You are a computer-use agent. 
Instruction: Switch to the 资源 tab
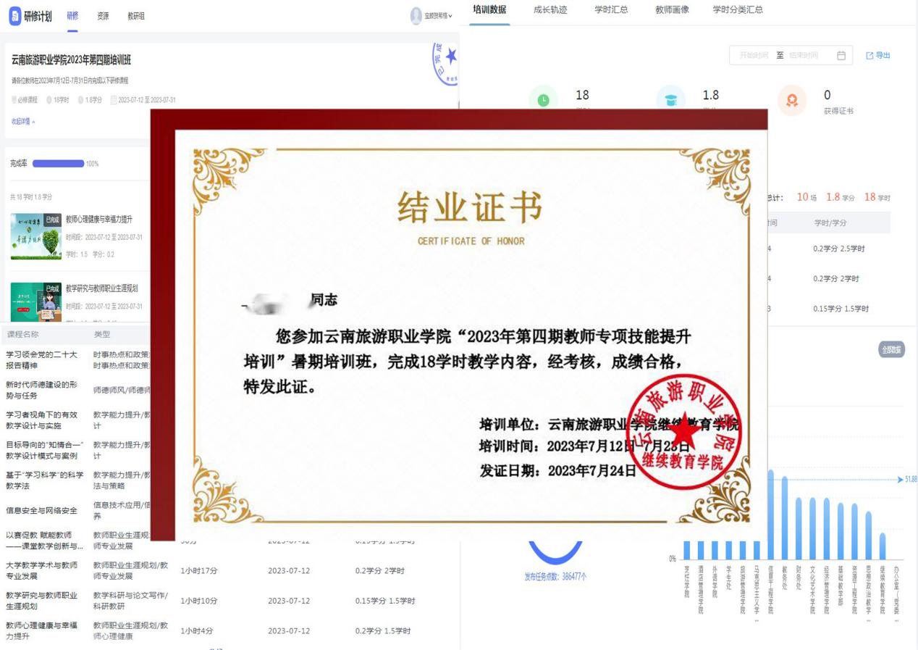coord(103,16)
